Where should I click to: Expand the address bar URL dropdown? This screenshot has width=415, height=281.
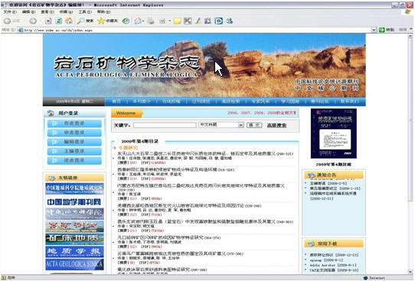[374, 30]
